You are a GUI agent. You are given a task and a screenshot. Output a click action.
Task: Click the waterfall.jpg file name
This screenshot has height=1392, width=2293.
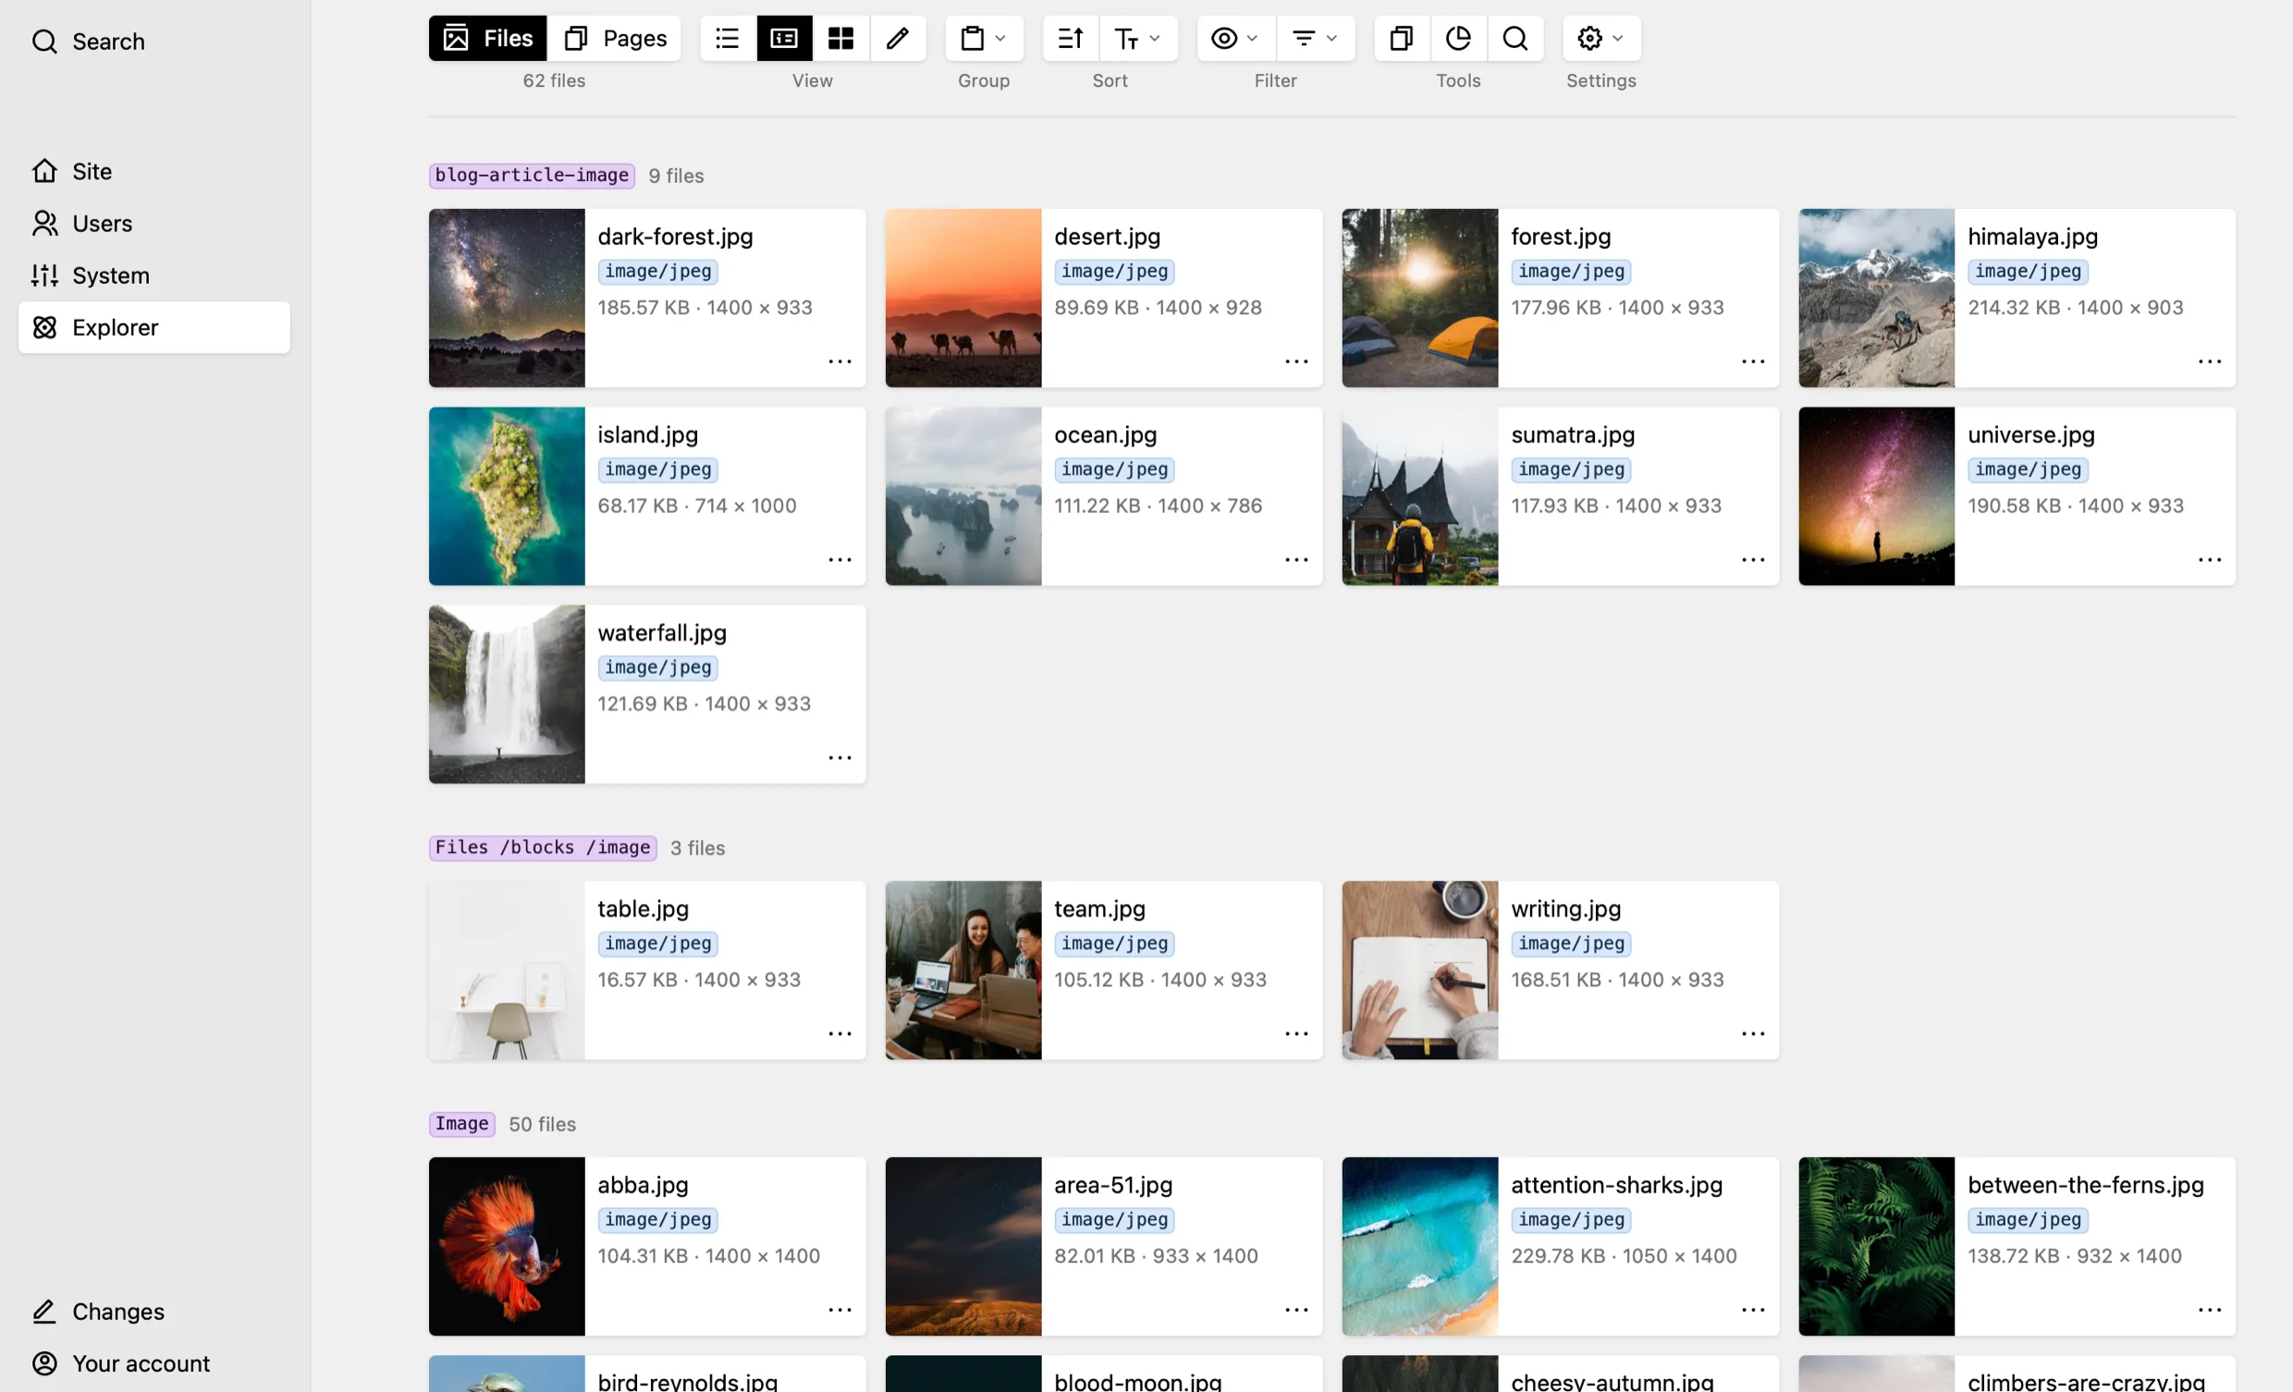click(x=662, y=633)
